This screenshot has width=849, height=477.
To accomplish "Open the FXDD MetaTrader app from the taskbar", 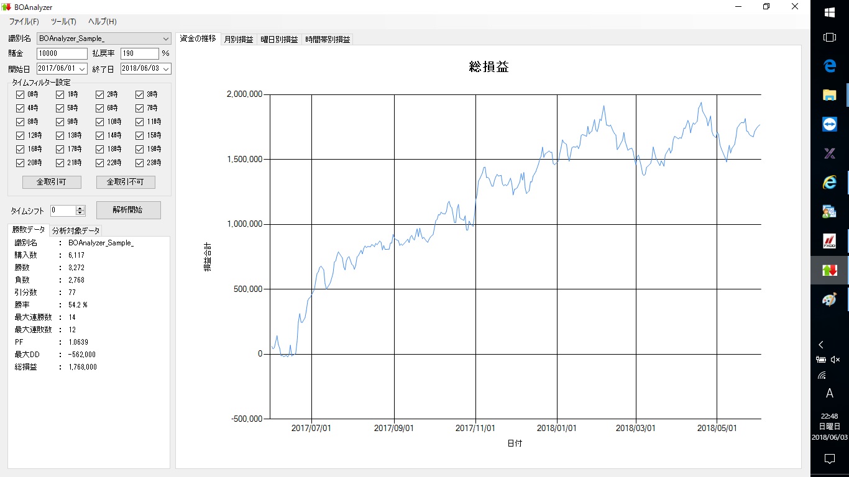I will [x=830, y=240].
